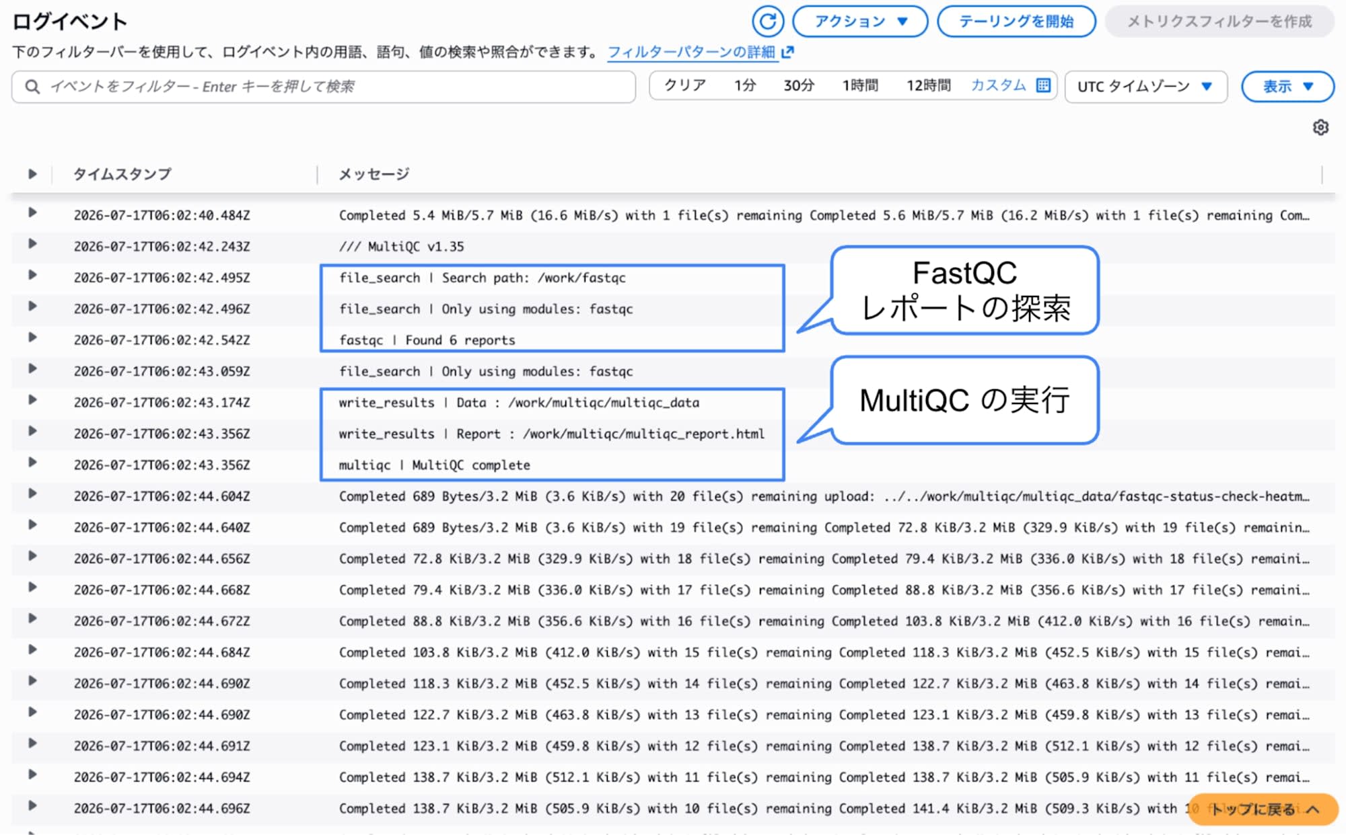This screenshot has height=835, width=1346.
Task: Select timestamp 2026-07-17T06:02:44.672Z
Action: pyautogui.click(x=162, y=621)
